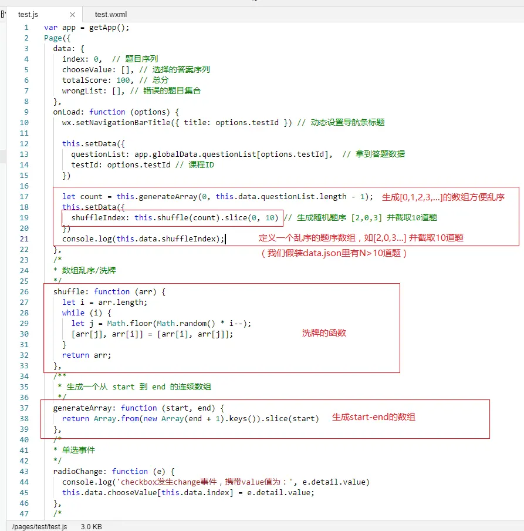Place cursor on 'var app = getApp();'
Image resolution: width=524 pixels, height=531 pixels.
point(87,28)
